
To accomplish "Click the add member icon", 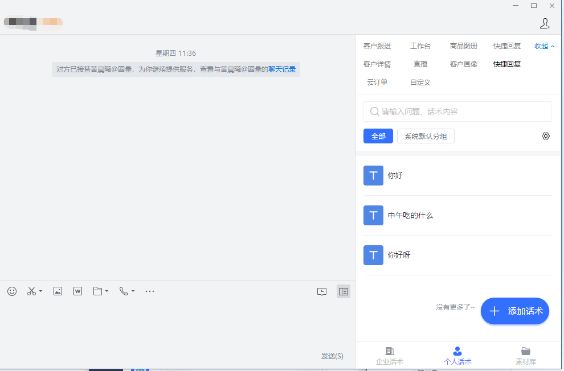I will 545,23.
